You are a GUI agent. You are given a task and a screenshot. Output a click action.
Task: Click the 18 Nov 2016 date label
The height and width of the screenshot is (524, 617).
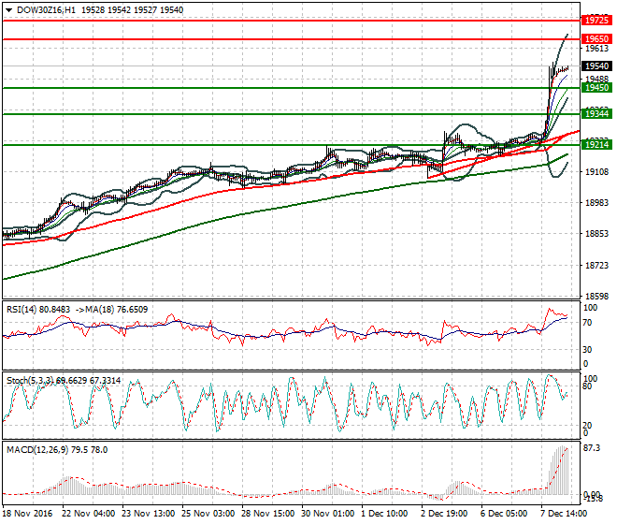(x=27, y=514)
